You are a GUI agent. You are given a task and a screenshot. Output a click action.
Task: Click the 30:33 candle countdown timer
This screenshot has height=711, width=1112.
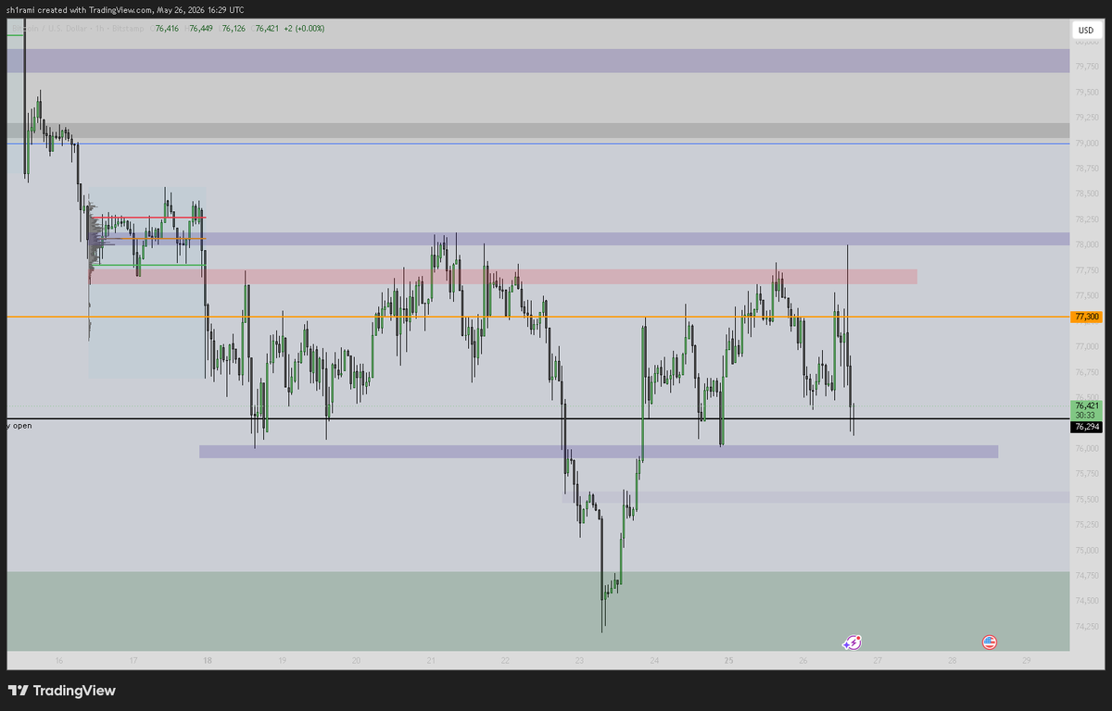[x=1086, y=416]
